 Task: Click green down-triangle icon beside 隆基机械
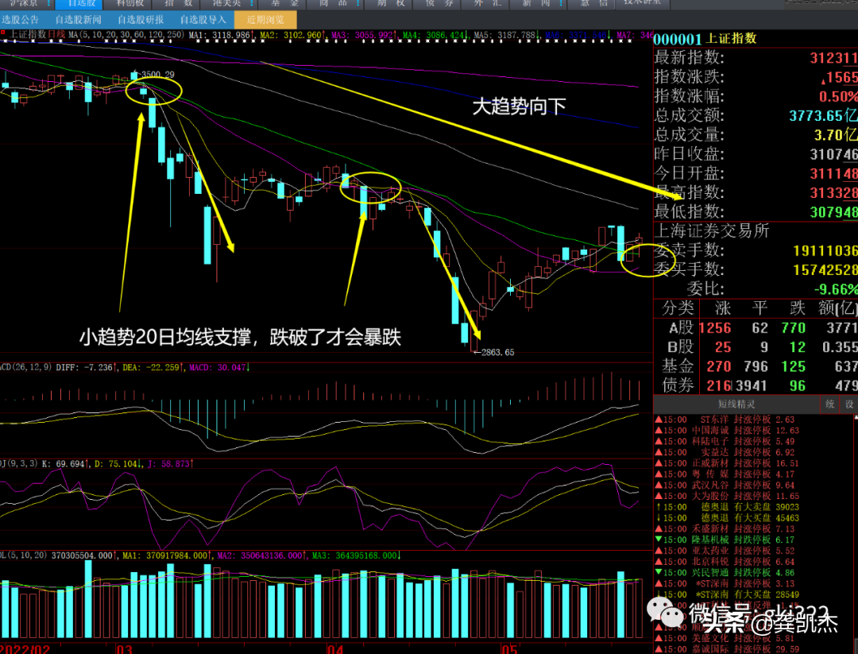coord(658,540)
